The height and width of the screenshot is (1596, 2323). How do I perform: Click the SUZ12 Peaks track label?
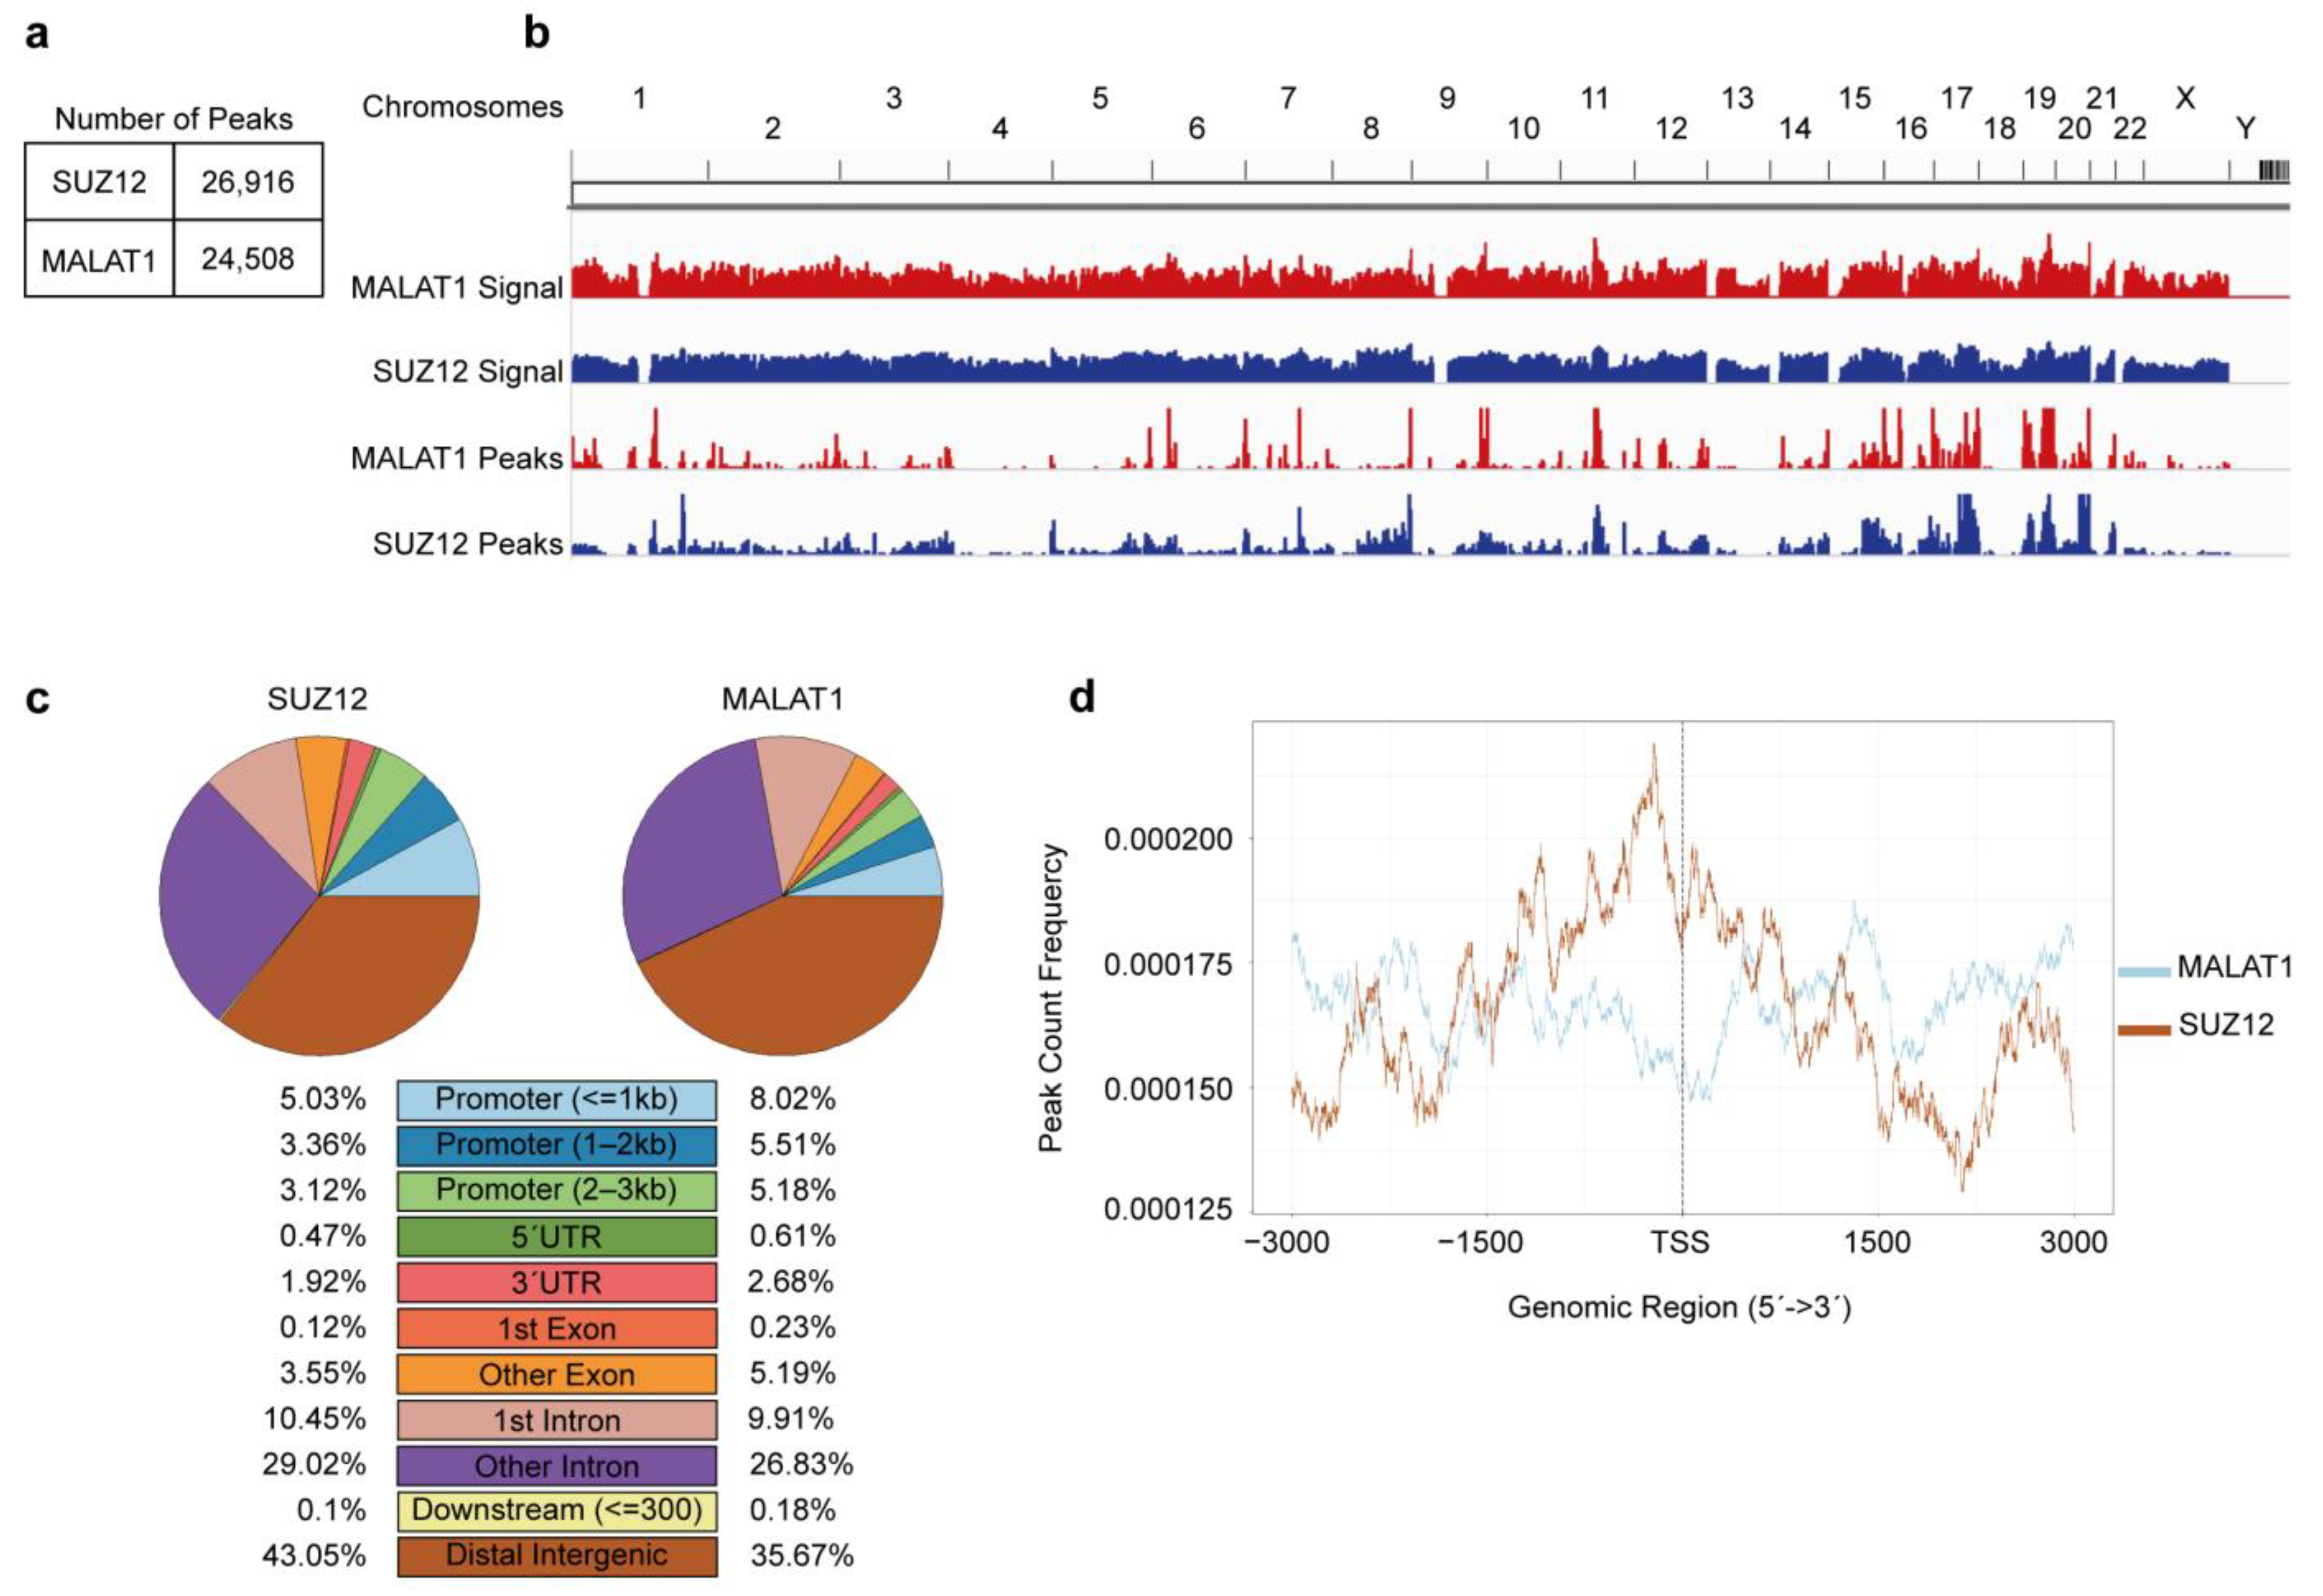(468, 544)
